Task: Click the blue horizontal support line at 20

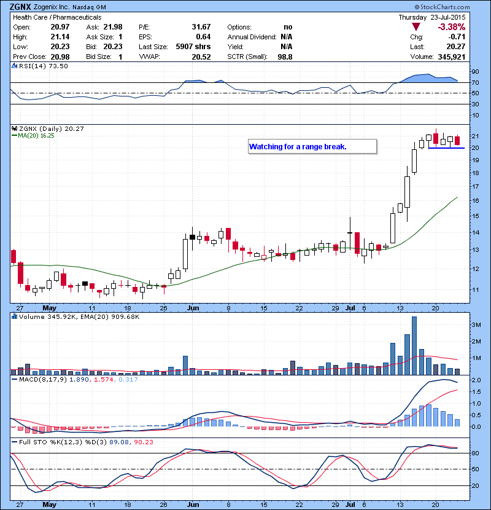Action: 446,148
